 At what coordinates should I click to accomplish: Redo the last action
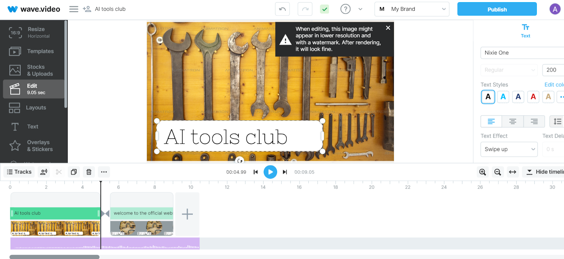tap(305, 9)
